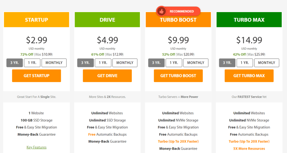287x153 pixels.
Task: Click the TURBO MAX plan header
Action: click(249, 20)
